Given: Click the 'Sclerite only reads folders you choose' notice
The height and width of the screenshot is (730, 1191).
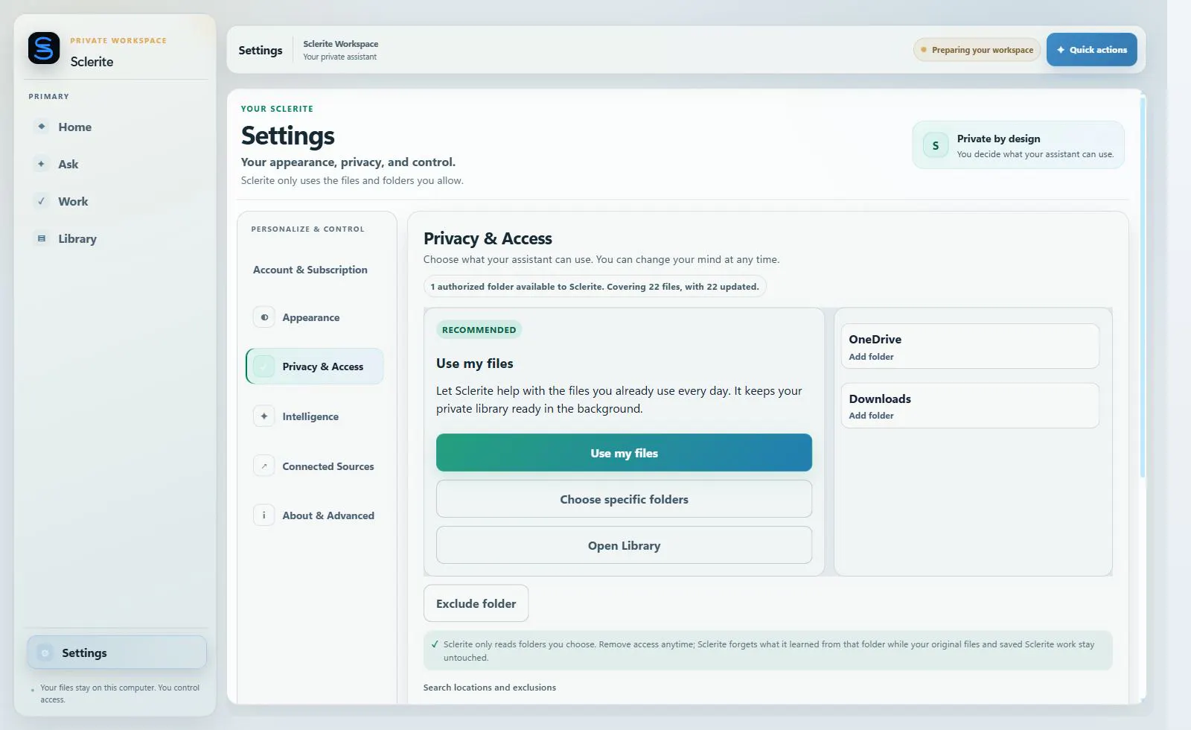Looking at the screenshot, I should point(769,651).
